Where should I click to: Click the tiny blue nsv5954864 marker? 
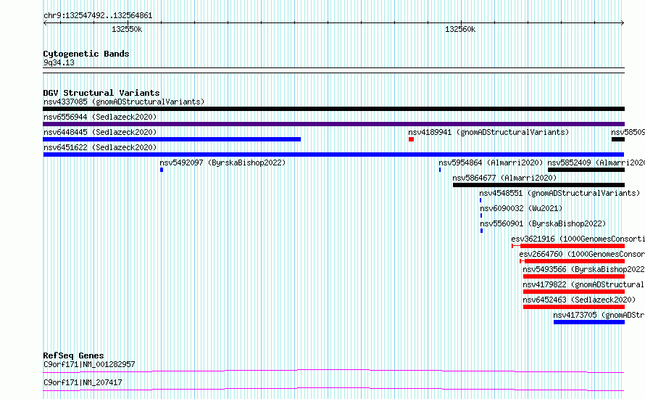(x=440, y=170)
